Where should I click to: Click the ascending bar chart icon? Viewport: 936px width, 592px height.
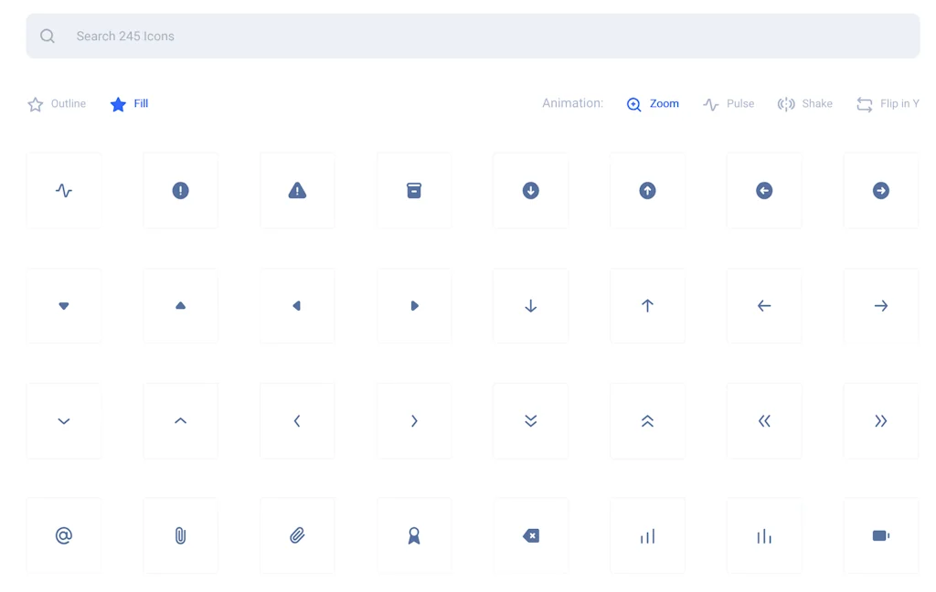(x=647, y=536)
